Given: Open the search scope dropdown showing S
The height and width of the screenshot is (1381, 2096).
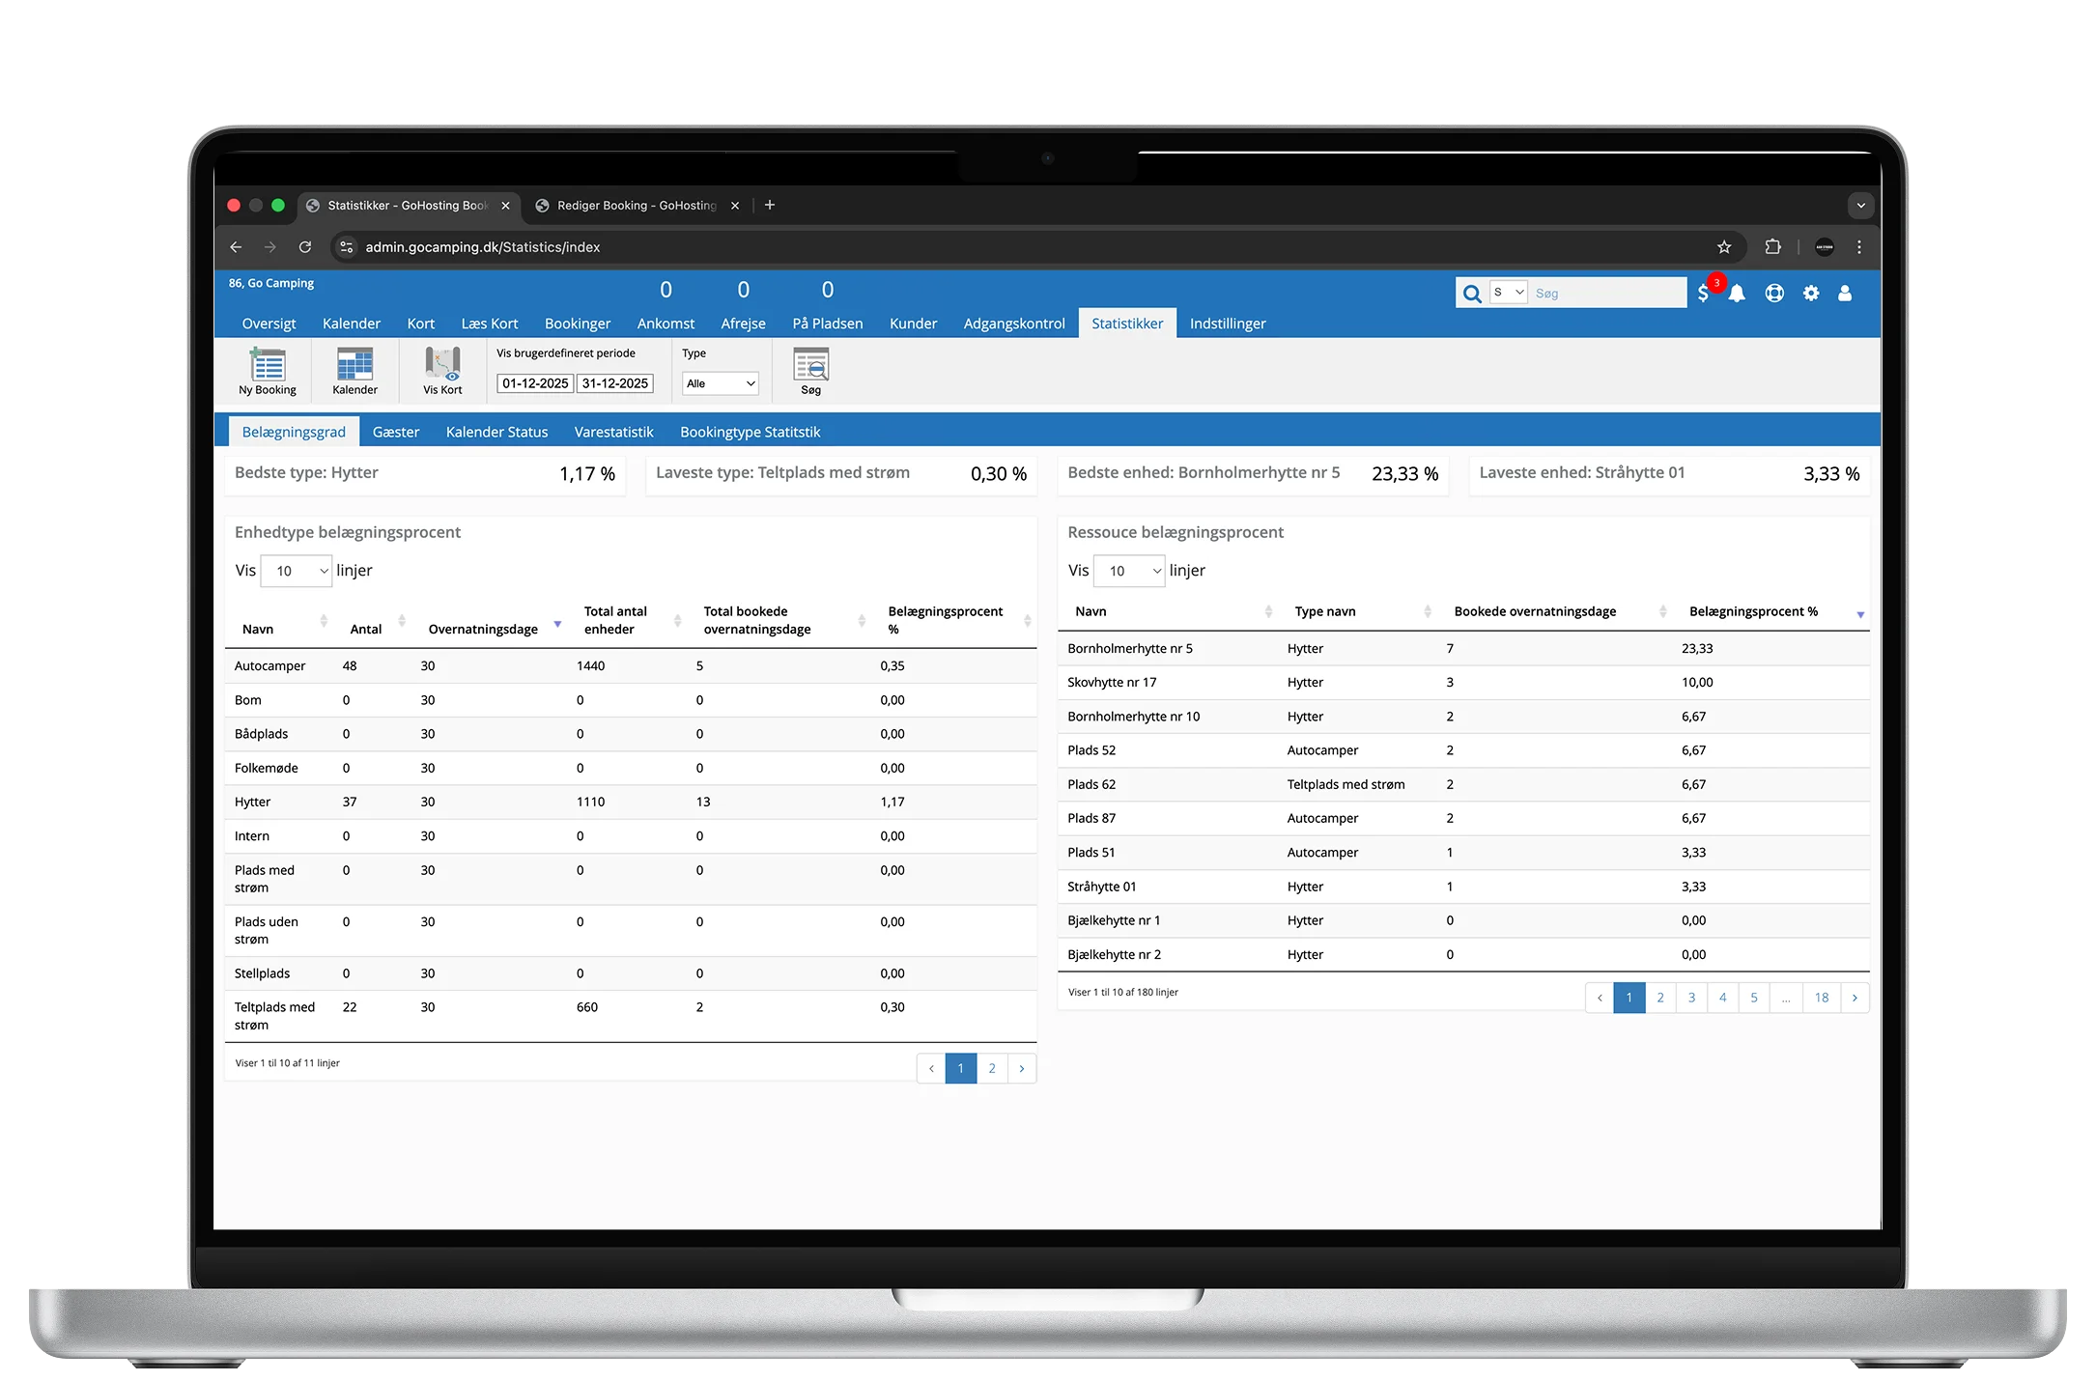Looking at the screenshot, I should point(1509,293).
